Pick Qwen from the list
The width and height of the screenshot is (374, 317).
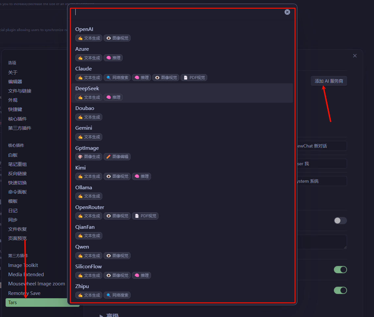pos(182,251)
